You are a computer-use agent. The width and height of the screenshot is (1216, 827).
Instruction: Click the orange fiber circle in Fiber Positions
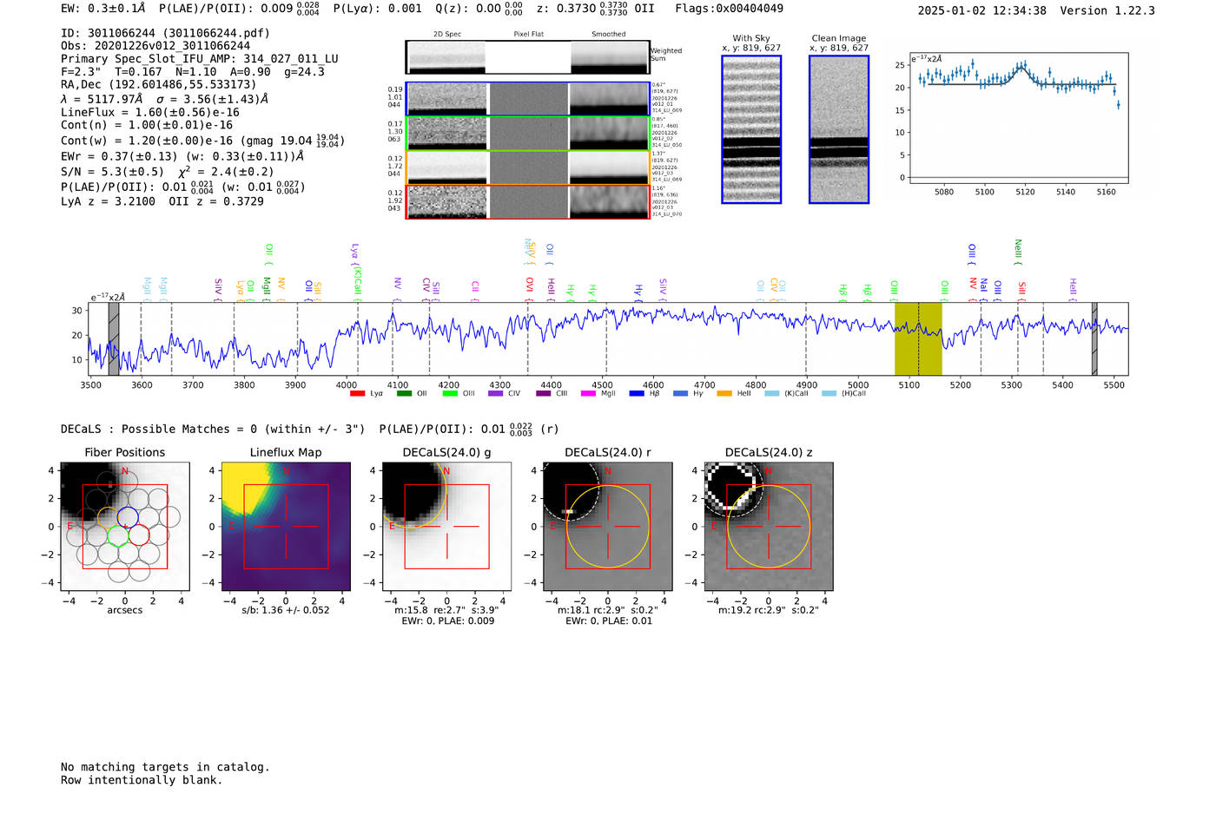108,518
